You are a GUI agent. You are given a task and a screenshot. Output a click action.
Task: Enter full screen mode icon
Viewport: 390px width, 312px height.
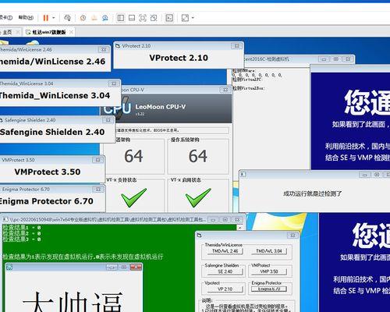click(143, 18)
